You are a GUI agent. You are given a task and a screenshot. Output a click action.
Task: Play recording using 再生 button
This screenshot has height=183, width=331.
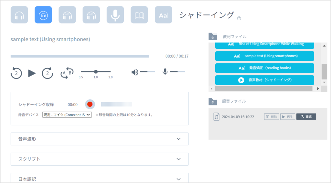287,117
